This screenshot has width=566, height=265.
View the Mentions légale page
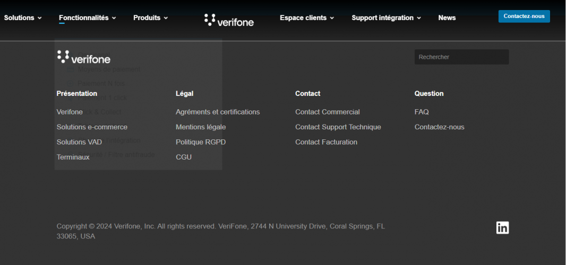click(201, 127)
